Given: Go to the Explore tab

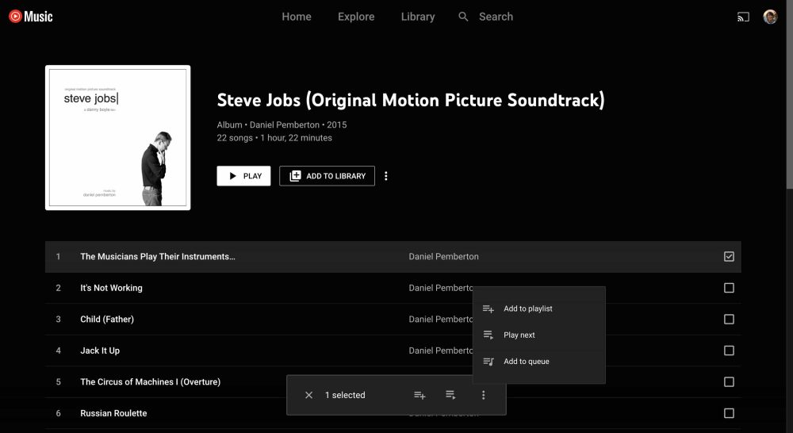Looking at the screenshot, I should click(x=356, y=17).
